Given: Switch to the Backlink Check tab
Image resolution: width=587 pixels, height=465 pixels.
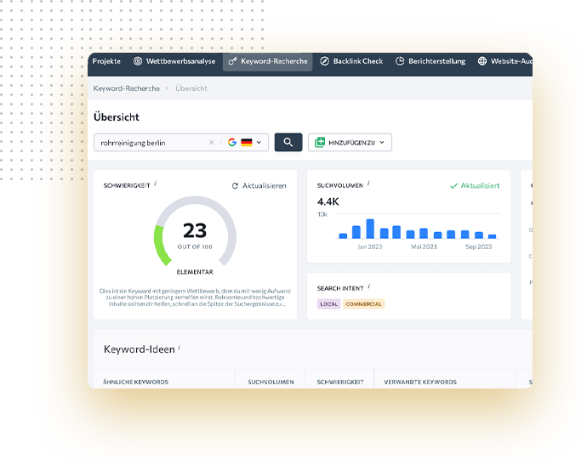Looking at the screenshot, I should (x=351, y=61).
